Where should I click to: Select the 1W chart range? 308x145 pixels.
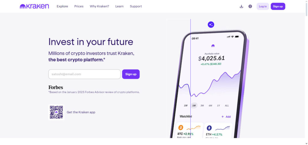click(x=186, y=105)
